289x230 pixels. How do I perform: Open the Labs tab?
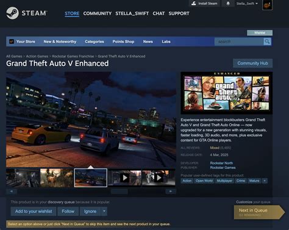[166, 41]
